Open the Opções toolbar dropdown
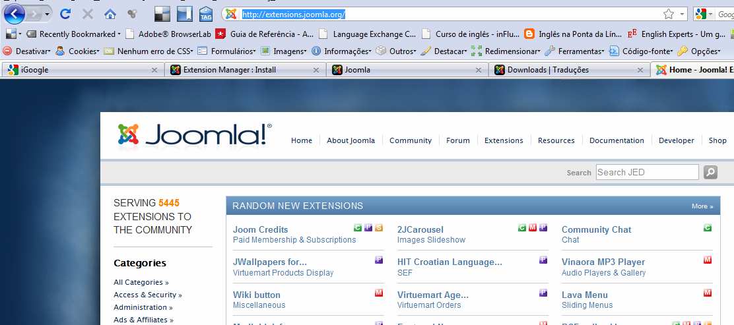Image resolution: width=734 pixels, height=325 pixels. [700, 51]
